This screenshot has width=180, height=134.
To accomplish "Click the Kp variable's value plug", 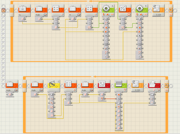I will point(22,19).
